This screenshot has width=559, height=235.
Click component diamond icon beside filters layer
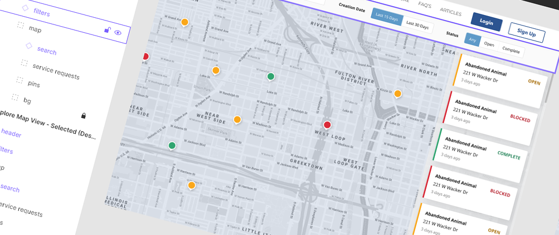25,7
